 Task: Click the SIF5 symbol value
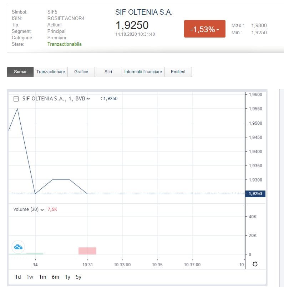point(52,12)
